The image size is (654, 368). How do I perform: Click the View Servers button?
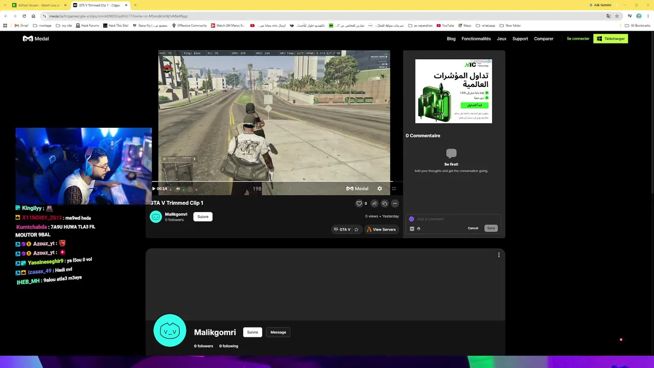tap(381, 229)
